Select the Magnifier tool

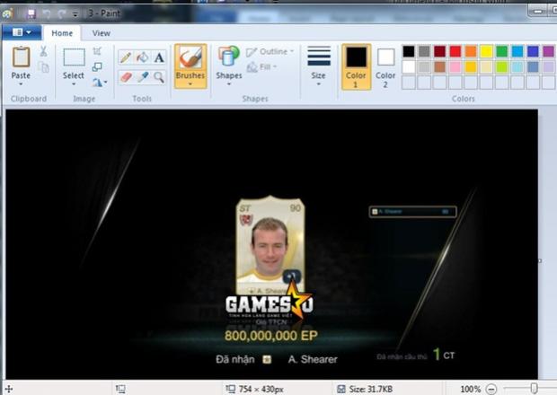[x=159, y=77]
